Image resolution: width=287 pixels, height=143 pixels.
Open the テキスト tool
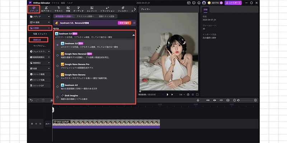coord(58,9)
